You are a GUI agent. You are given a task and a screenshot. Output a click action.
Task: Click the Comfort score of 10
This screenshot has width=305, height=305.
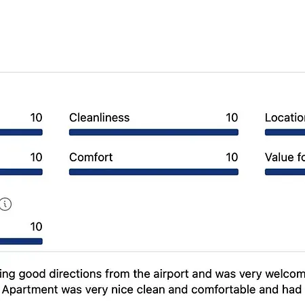232,157
